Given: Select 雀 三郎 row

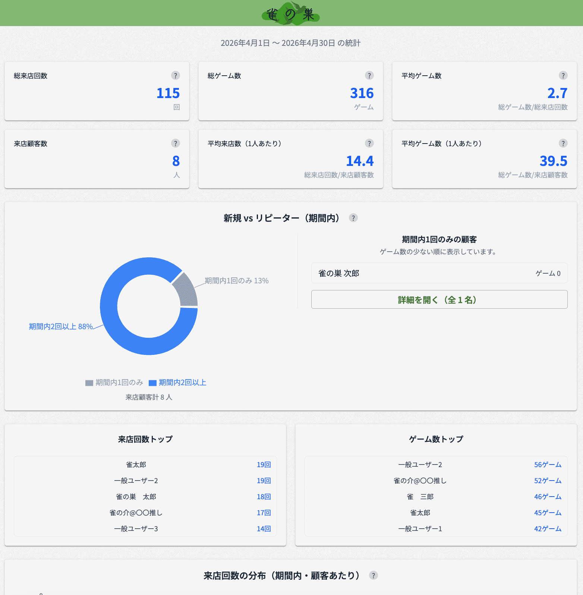Looking at the screenshot, I should pos(436,497).
